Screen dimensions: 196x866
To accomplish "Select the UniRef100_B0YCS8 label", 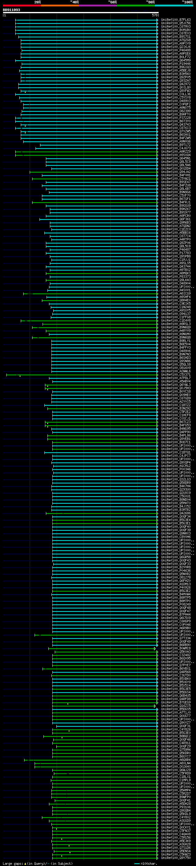I will pyautogui.click(x=176, y=392).
